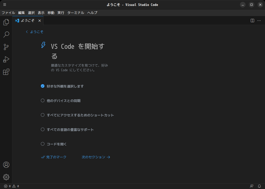Select the 好きな外観を選択します step
Image resolution: width=265 pixels, height=189 pixels.
click(x=62, y=86)
